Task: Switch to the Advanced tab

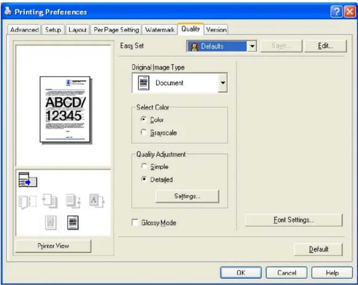Action: click(25, 30)
